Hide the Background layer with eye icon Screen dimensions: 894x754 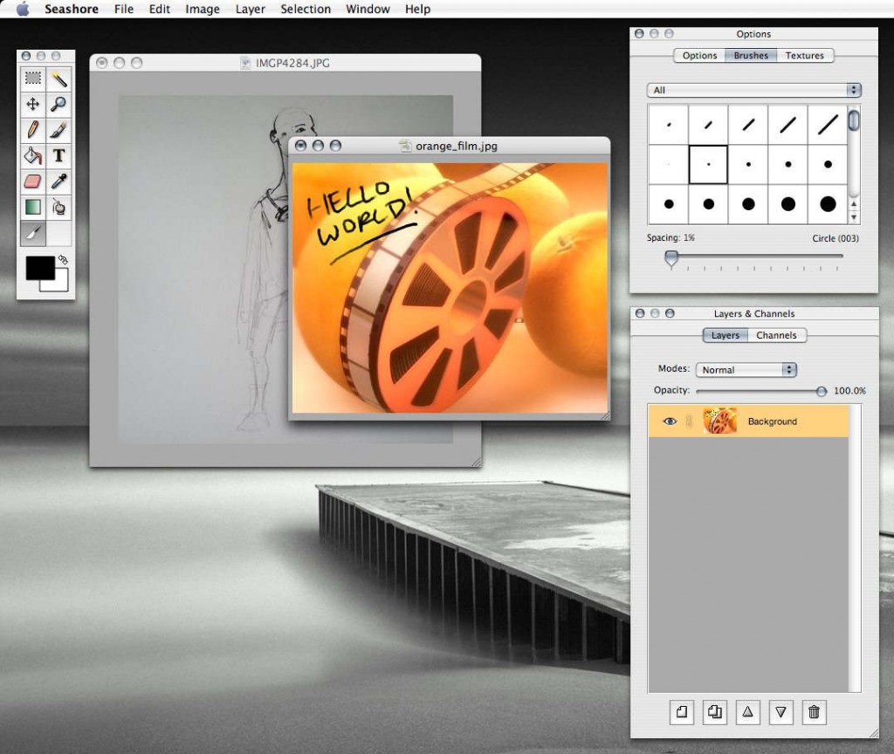(x=670, y=422)
